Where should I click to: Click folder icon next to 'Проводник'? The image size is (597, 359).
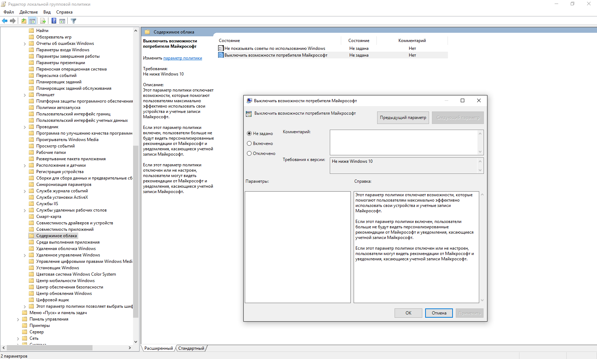(31, 127)
